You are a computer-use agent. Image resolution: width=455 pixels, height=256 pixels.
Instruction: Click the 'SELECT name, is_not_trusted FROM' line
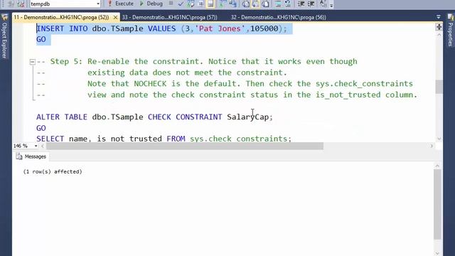[164, 139]
